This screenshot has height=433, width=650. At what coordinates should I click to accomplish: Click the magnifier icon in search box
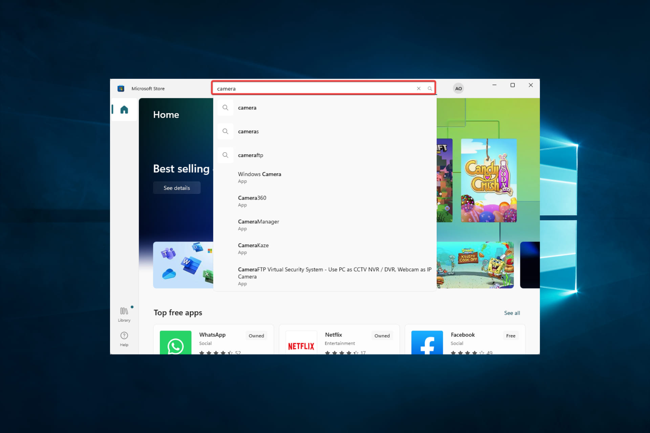point(430,89)
